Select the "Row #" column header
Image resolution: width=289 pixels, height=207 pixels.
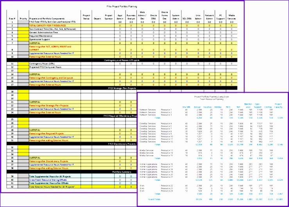coord(12,19)
